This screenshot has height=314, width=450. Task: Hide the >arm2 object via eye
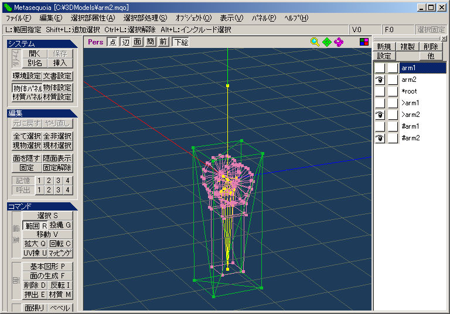380,115
